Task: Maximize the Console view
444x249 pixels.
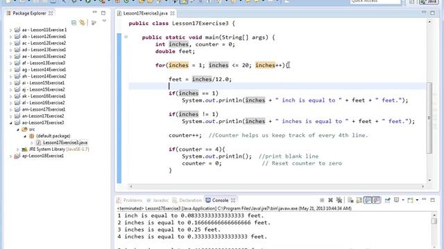Action: pyautogui.click(x=432, y=200)
